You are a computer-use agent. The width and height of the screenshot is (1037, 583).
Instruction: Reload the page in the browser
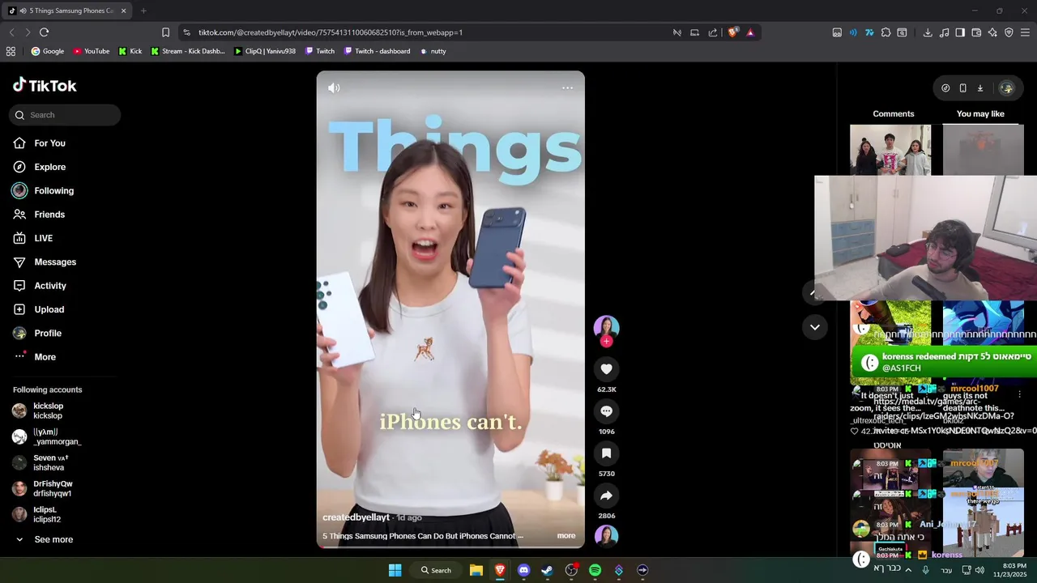click(x=44, y=32)
